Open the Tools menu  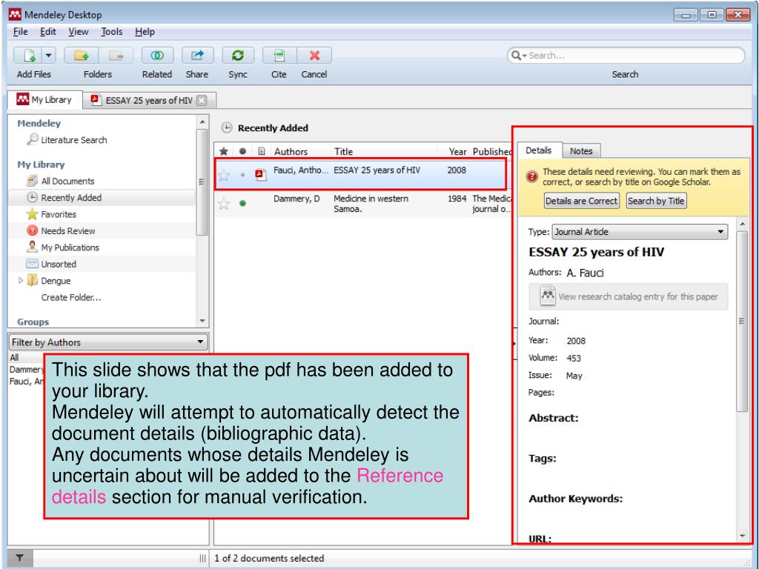pyautogui.click(x=111, y=32)
